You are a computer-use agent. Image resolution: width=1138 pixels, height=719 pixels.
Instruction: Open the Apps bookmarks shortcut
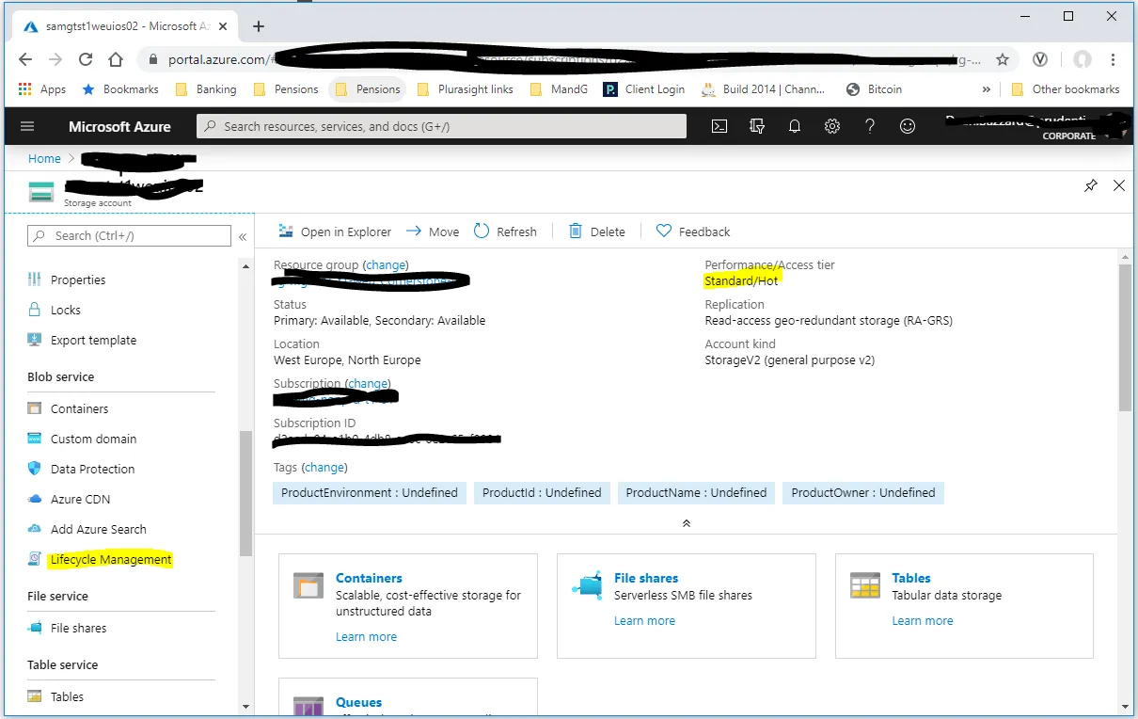[42, 89]
